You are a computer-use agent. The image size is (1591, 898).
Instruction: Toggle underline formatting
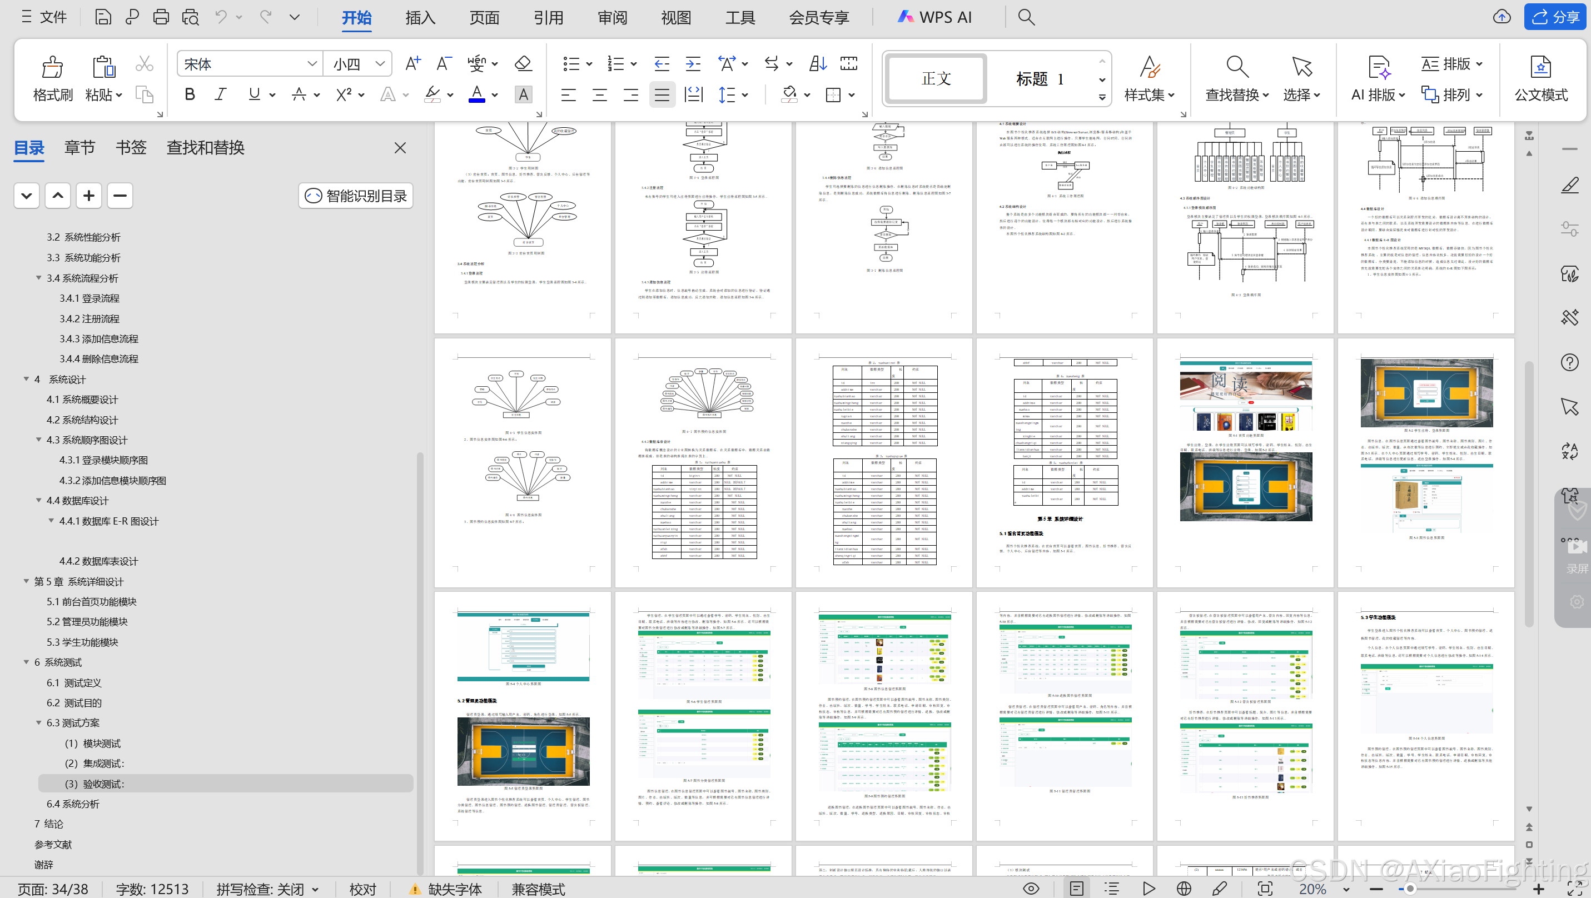254,94
